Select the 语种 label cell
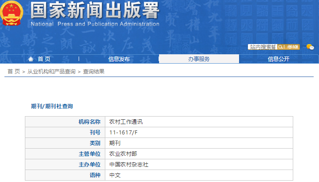The height and width of the screenshot is (182, 319). [x=65, y=175]
